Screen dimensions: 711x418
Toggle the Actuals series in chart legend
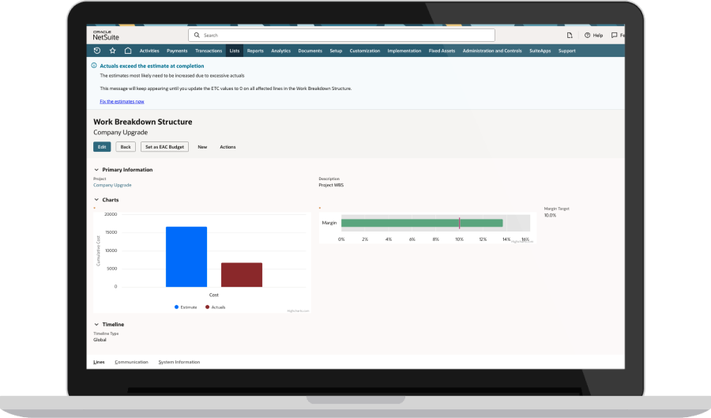pyautogui.click(x=215, y=307)
